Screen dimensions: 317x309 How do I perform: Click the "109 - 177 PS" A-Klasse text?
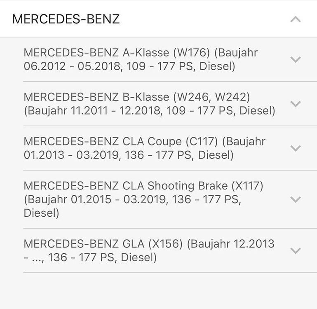coord(160,66)
